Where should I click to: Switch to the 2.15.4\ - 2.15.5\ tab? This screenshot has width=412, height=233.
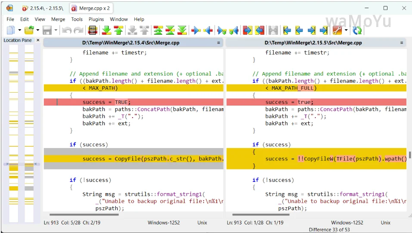43,8
